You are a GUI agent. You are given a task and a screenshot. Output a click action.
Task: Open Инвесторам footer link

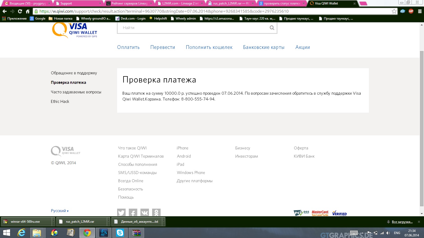click(x=246, y=156)
